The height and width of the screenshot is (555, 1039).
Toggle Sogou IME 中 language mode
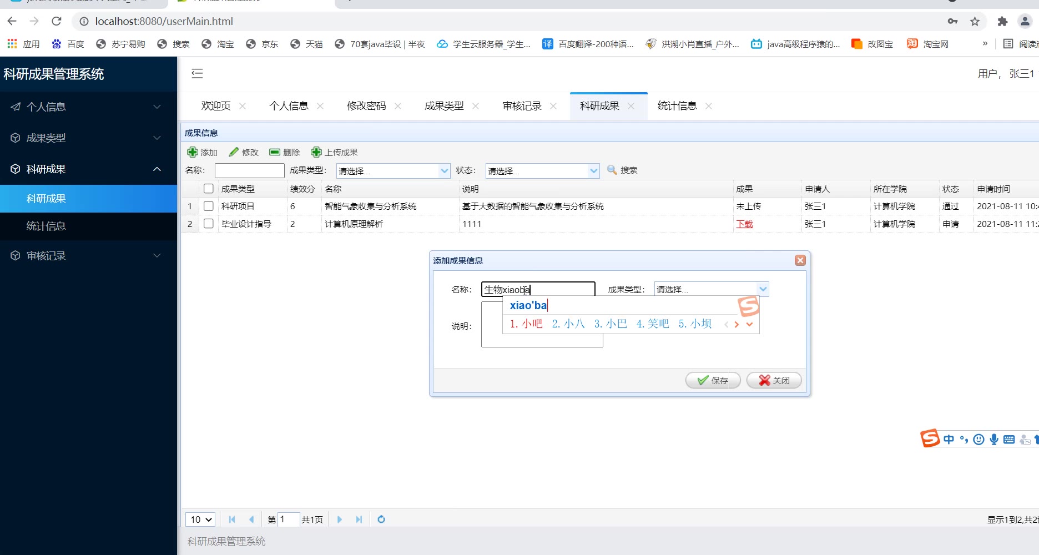point(949,440)
